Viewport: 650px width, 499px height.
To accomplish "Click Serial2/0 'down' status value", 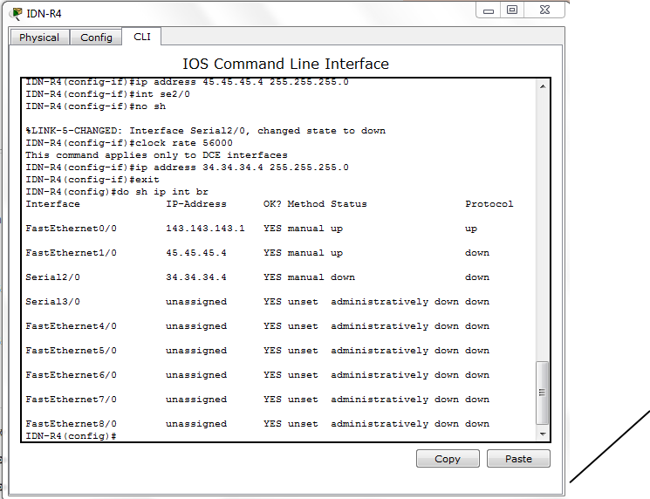I will (x=343, y=277).
